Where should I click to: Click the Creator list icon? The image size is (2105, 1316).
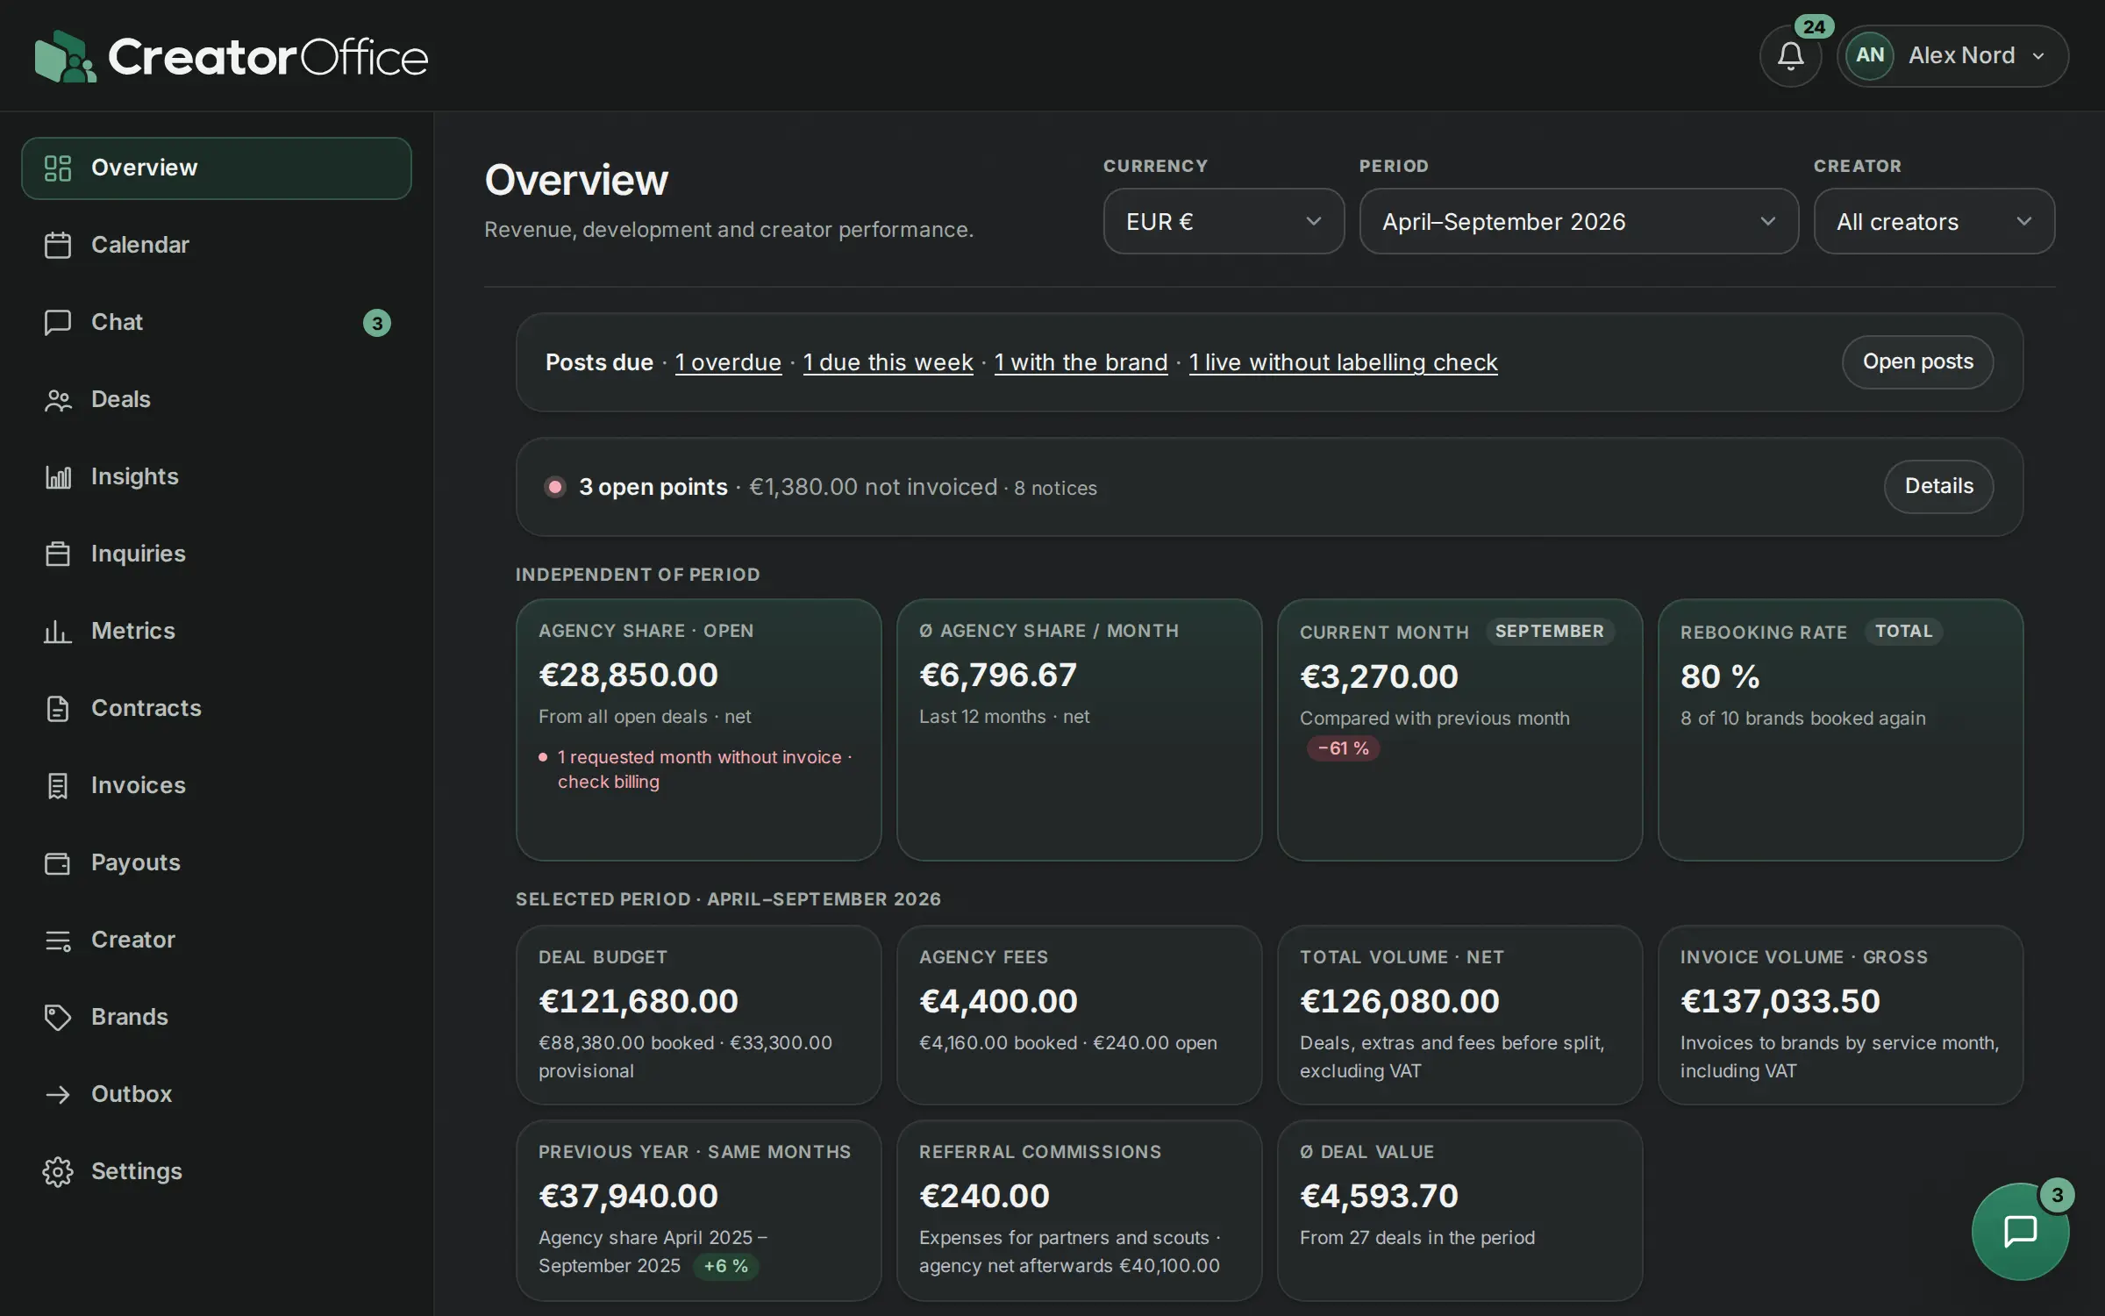tap(58, 941)
